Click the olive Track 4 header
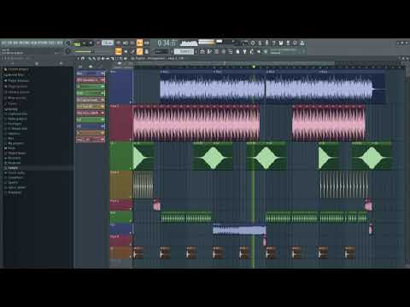Screen dimensions: 410x307 [120, 184]
